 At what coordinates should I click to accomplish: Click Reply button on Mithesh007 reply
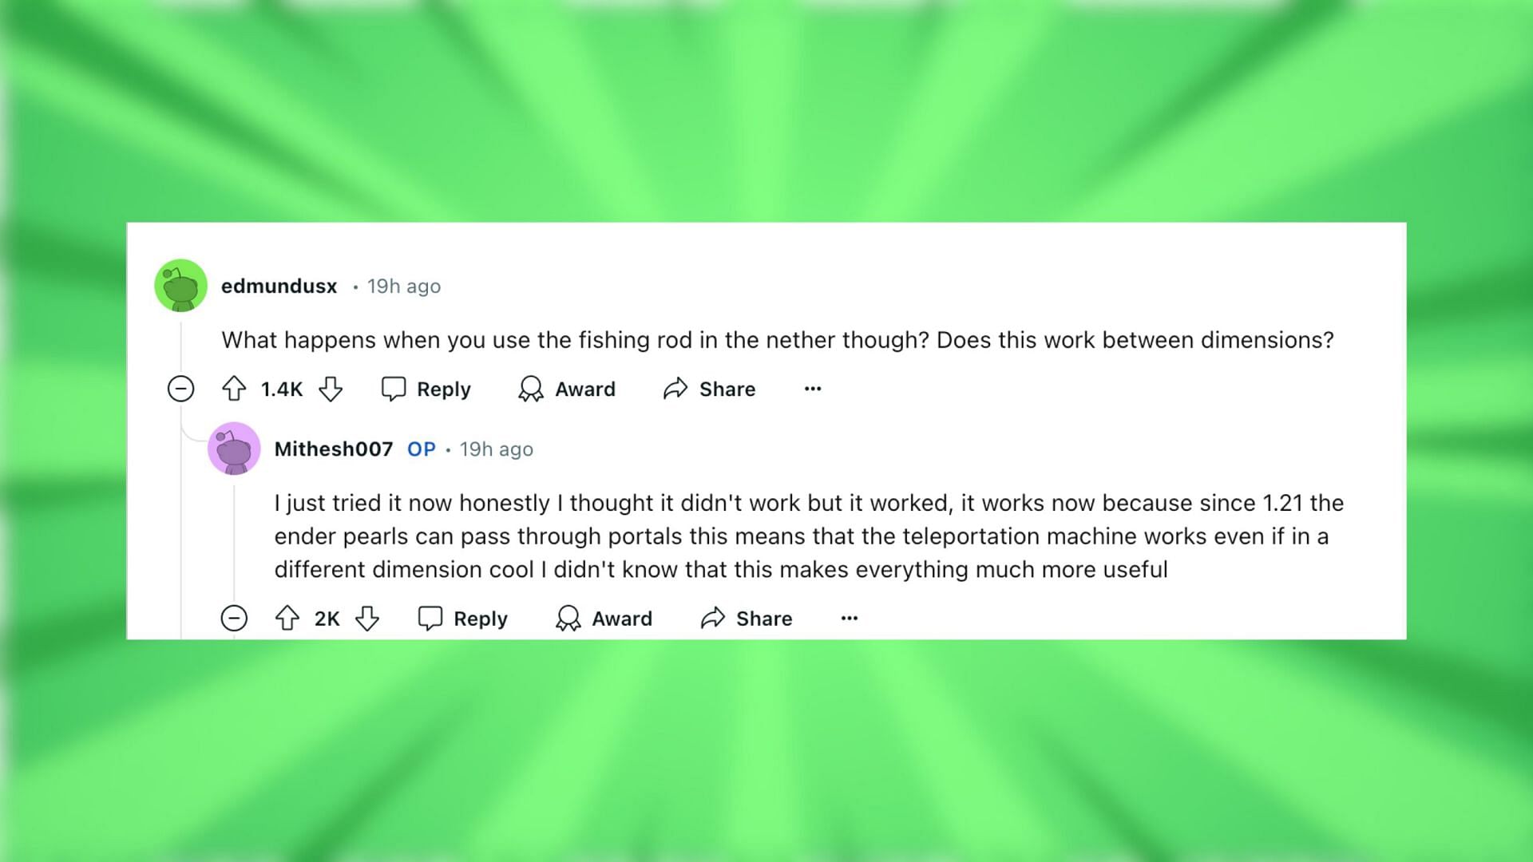tap(463, 618)
